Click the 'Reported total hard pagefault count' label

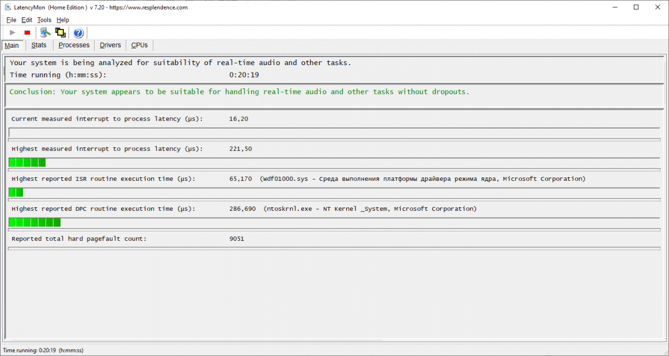(79, 239)
